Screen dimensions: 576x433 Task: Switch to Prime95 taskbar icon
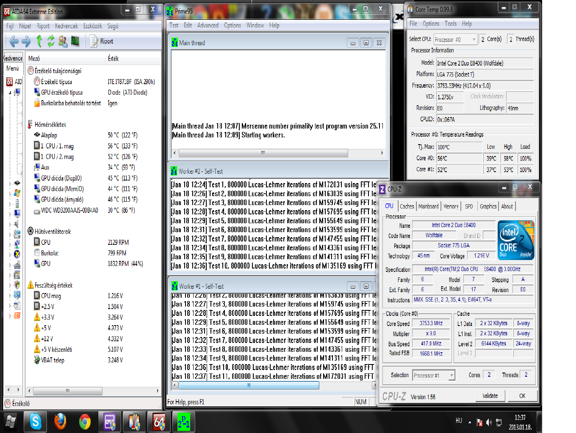[183, 422]
